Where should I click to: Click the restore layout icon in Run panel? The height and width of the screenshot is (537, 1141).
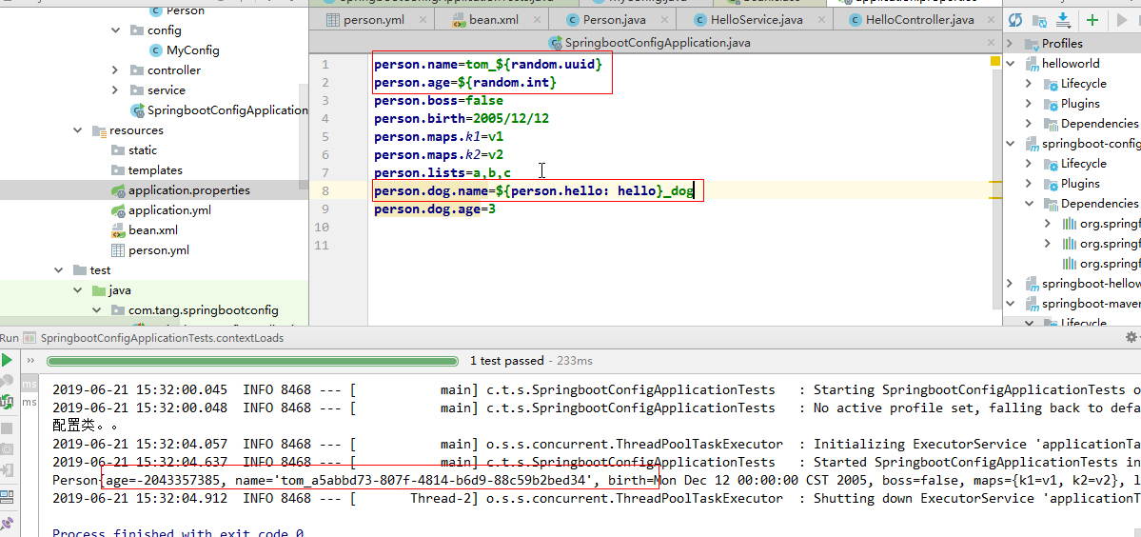pyautogui.click(x=7, y=497)
